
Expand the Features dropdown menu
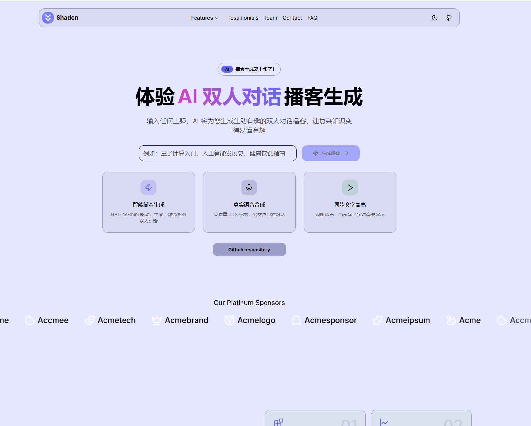pos(204,18)
